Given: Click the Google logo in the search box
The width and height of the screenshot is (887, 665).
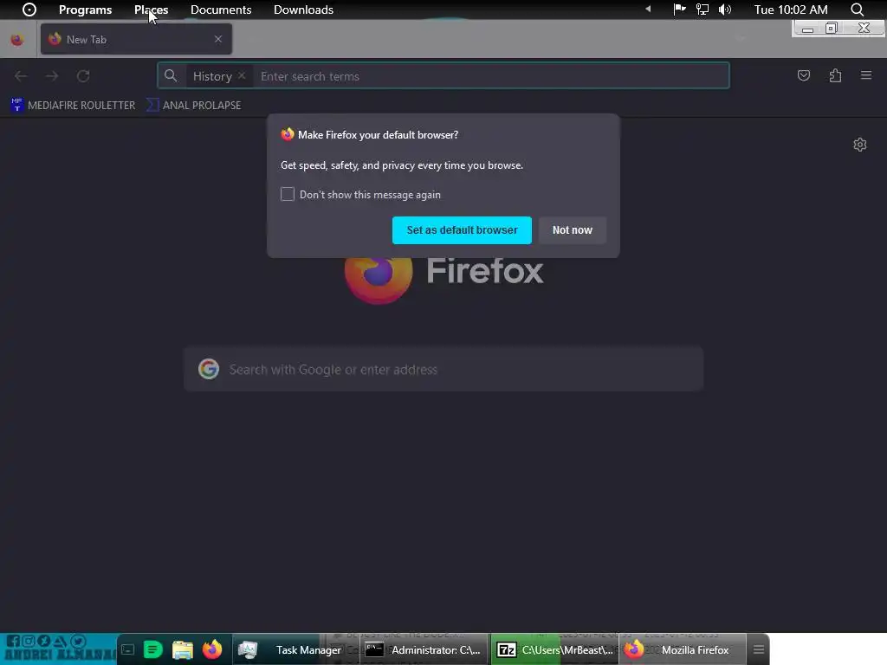Looking at the screenshot, I should pyautogui.click(x=209, y=369).
